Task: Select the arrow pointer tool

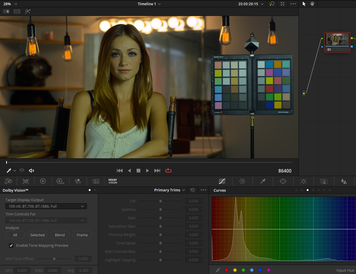Action: (304, 4)
